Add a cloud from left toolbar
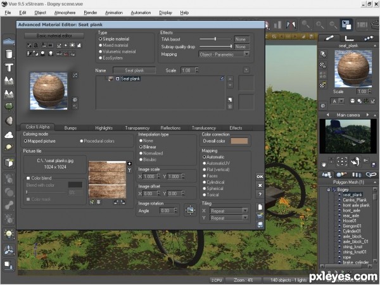This screenshot has width=380, height=285. (x=9, y=135)
